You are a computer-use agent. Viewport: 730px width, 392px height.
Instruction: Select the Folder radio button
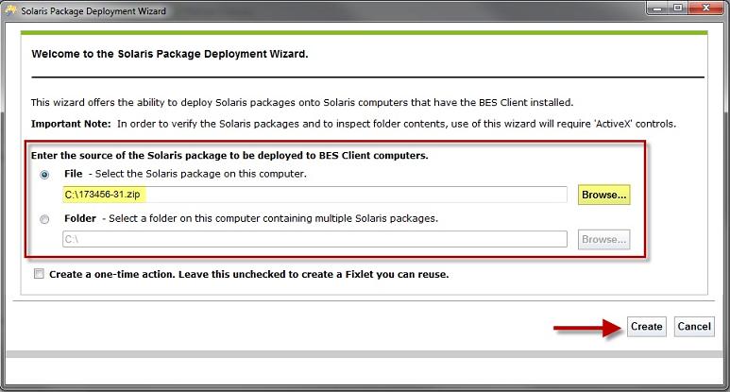[x=44, y=219]
